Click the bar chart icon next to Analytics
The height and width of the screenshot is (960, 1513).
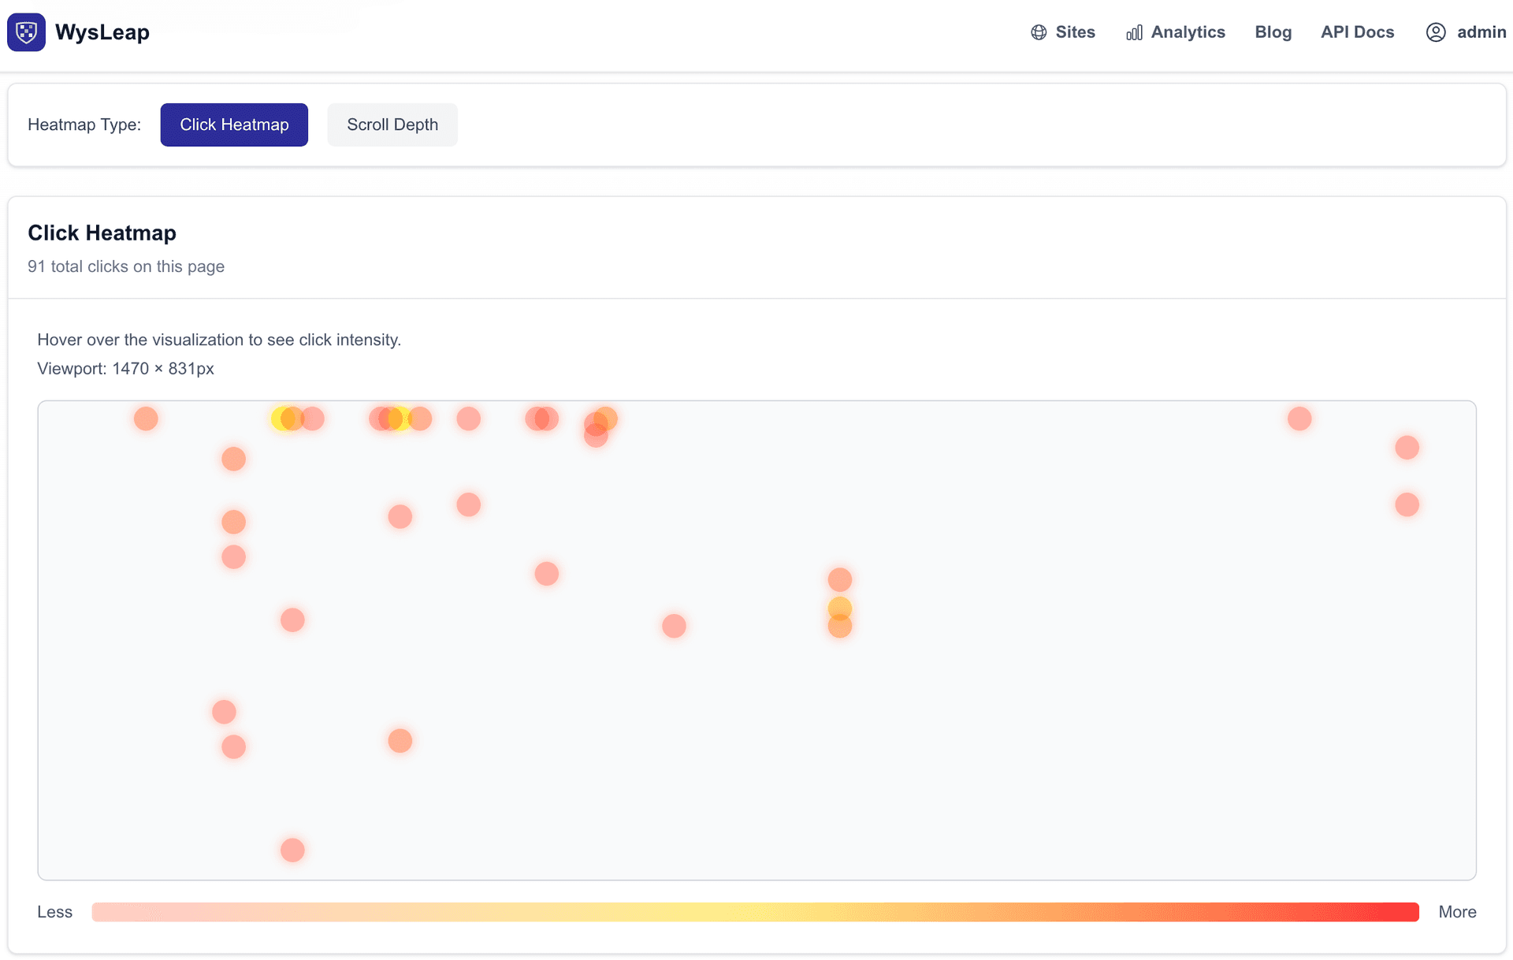[x=1134, y=34]
